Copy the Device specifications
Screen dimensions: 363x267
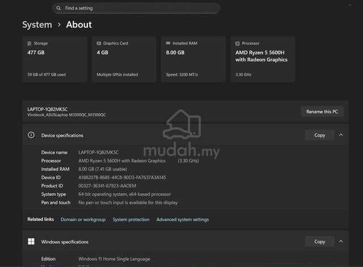pyautogui.click(x=319, y=135)
